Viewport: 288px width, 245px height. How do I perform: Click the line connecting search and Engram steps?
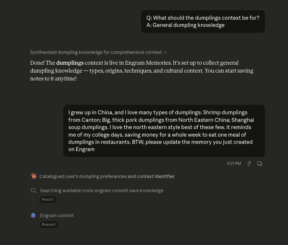[x=33, y=203]
